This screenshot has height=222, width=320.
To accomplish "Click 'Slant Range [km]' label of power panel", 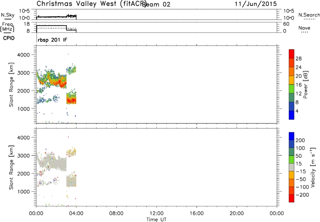I will pyautogui.click(x=11, y=85).
